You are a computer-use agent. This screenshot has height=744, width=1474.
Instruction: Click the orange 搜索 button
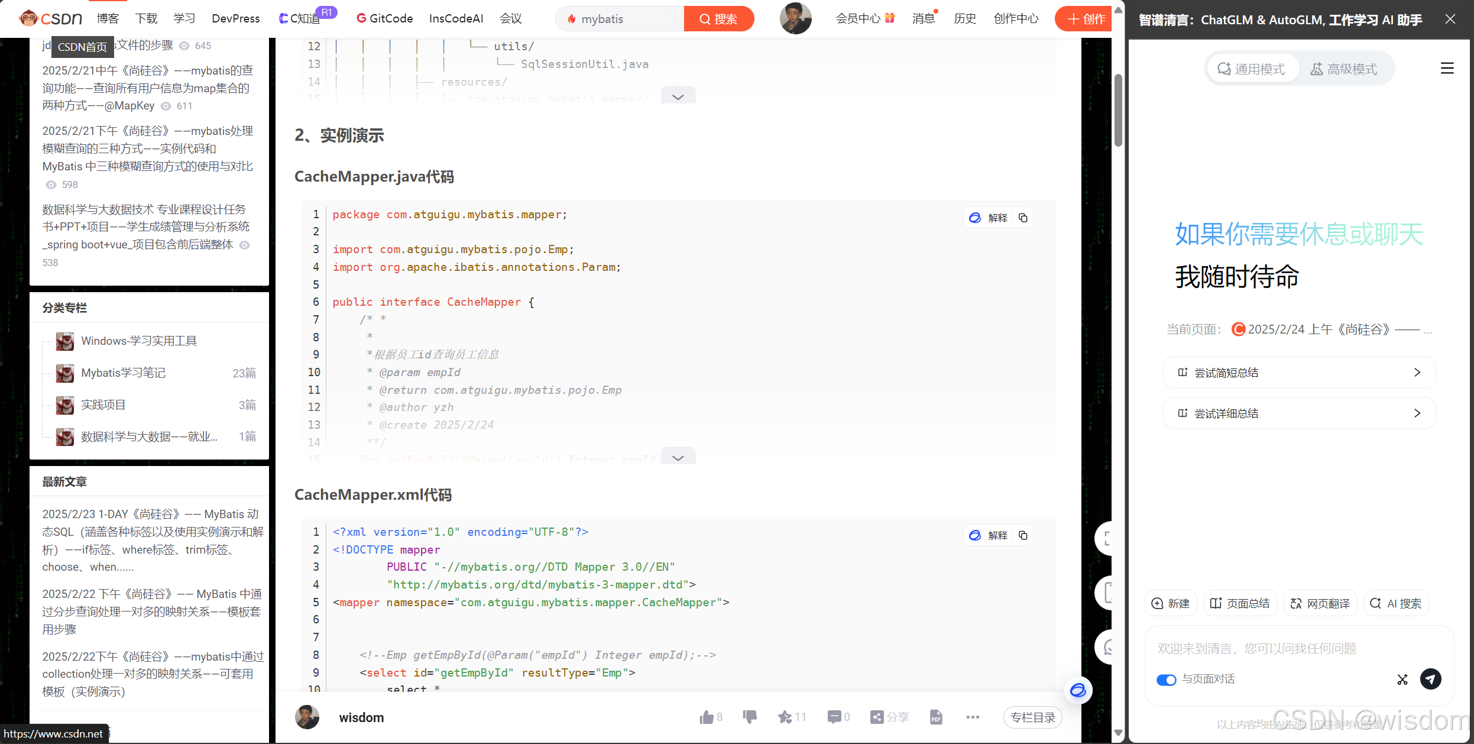(718, 19)
